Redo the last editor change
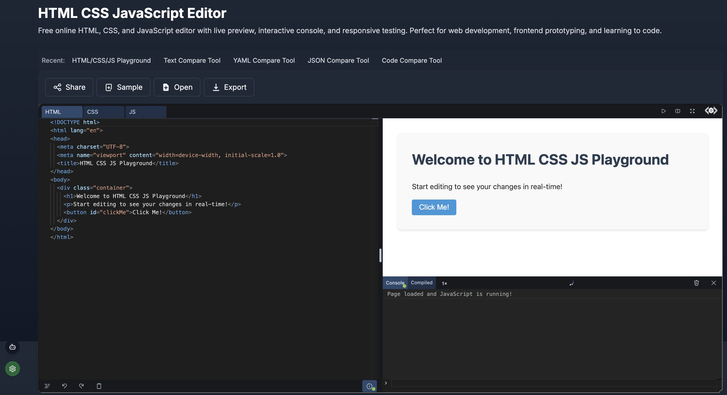727x395 pixels. point(81,386)
